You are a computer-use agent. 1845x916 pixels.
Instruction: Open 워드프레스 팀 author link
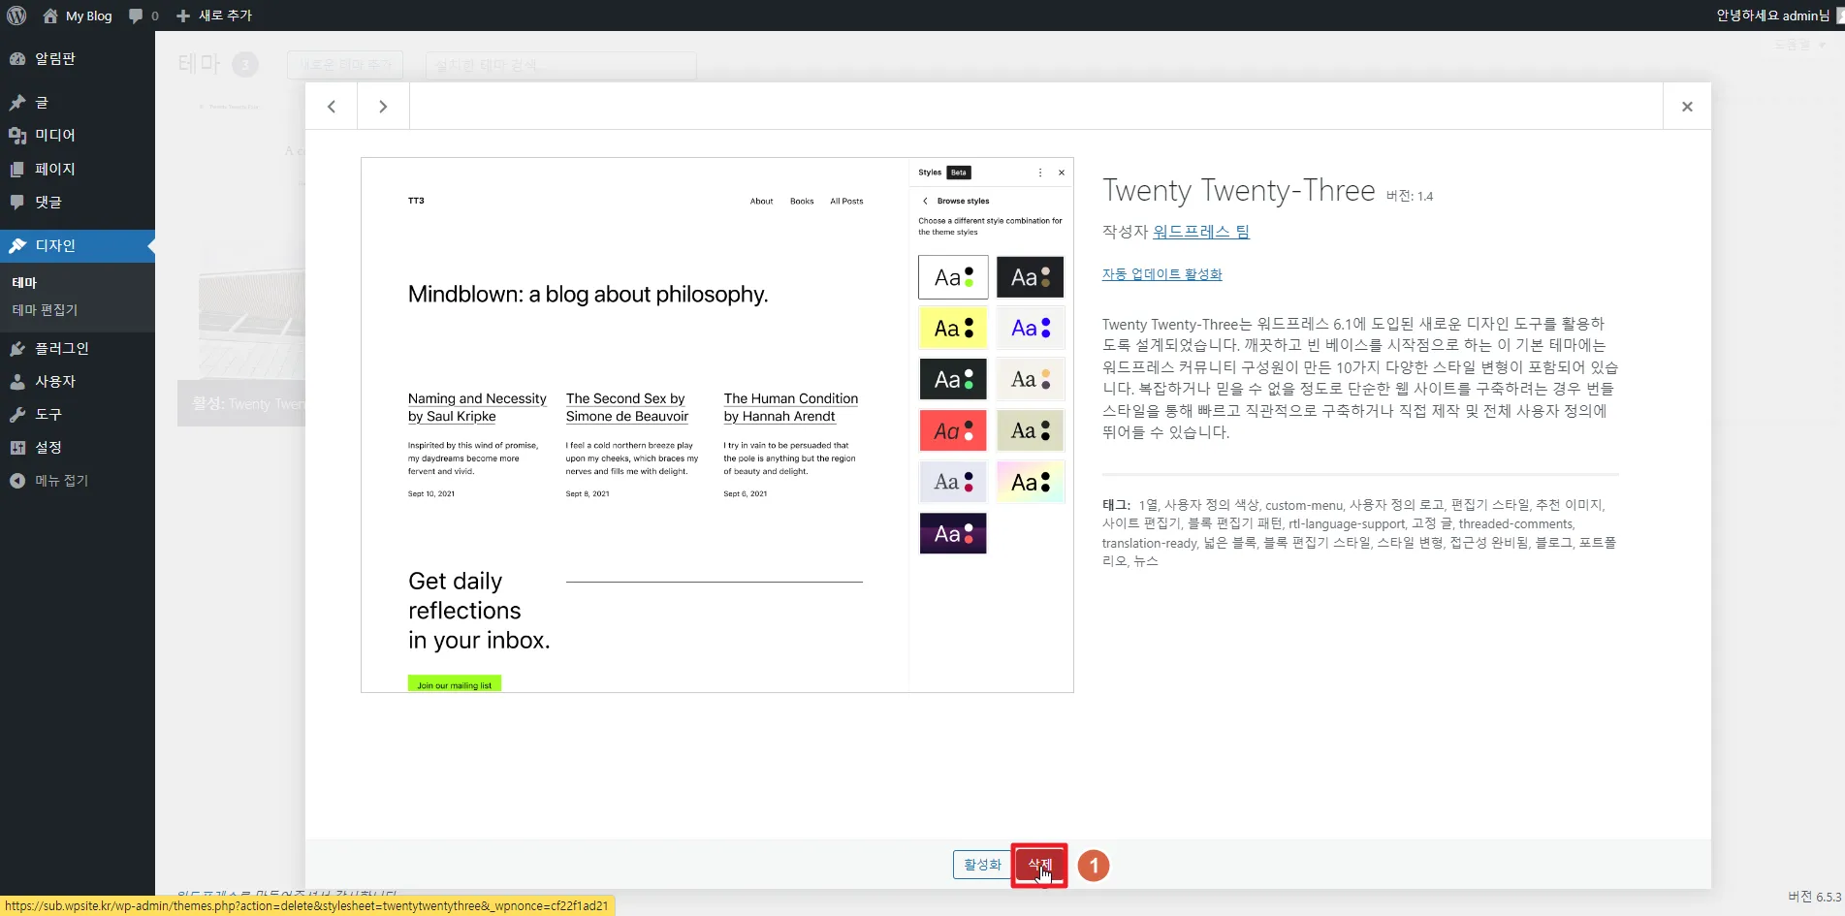1201,232
